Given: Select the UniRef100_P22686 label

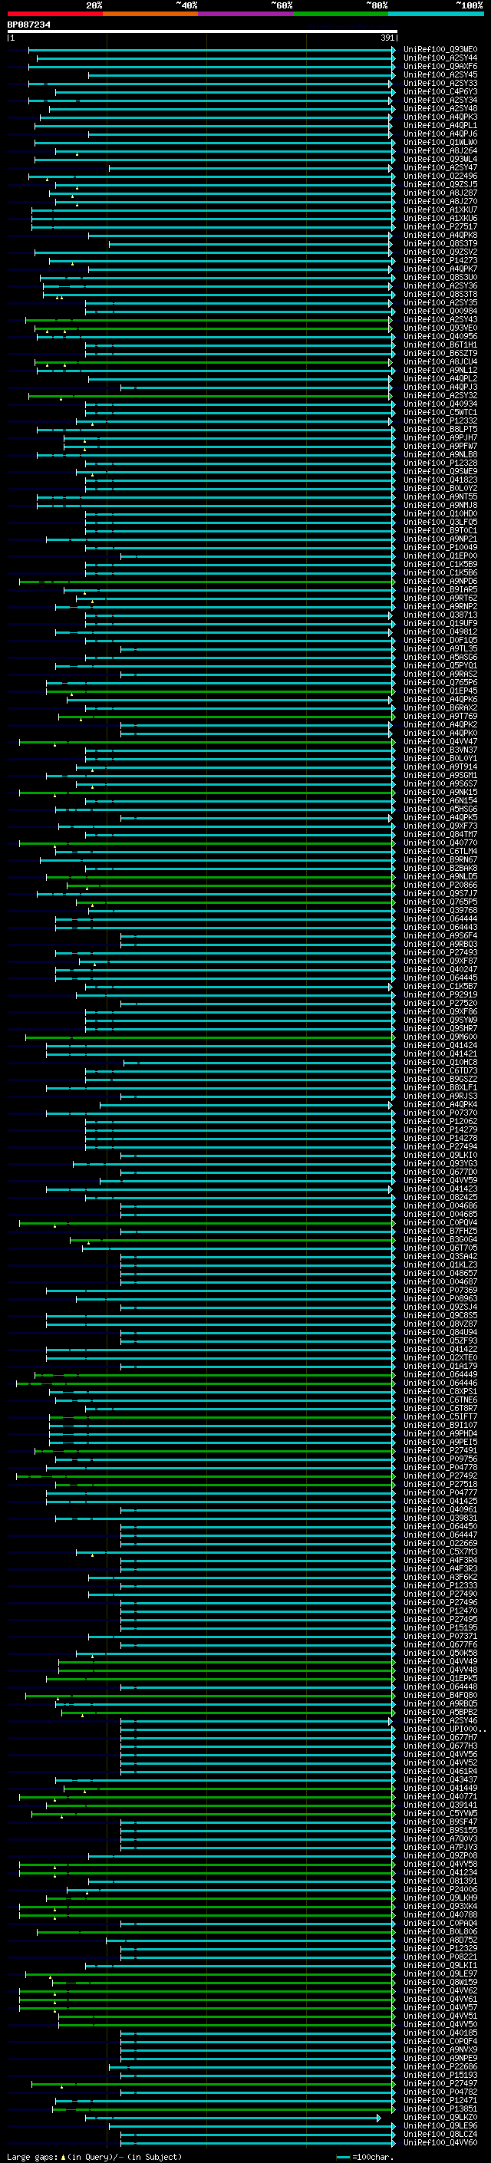Looking at the screenshot, I should (x=440, y=2066).
